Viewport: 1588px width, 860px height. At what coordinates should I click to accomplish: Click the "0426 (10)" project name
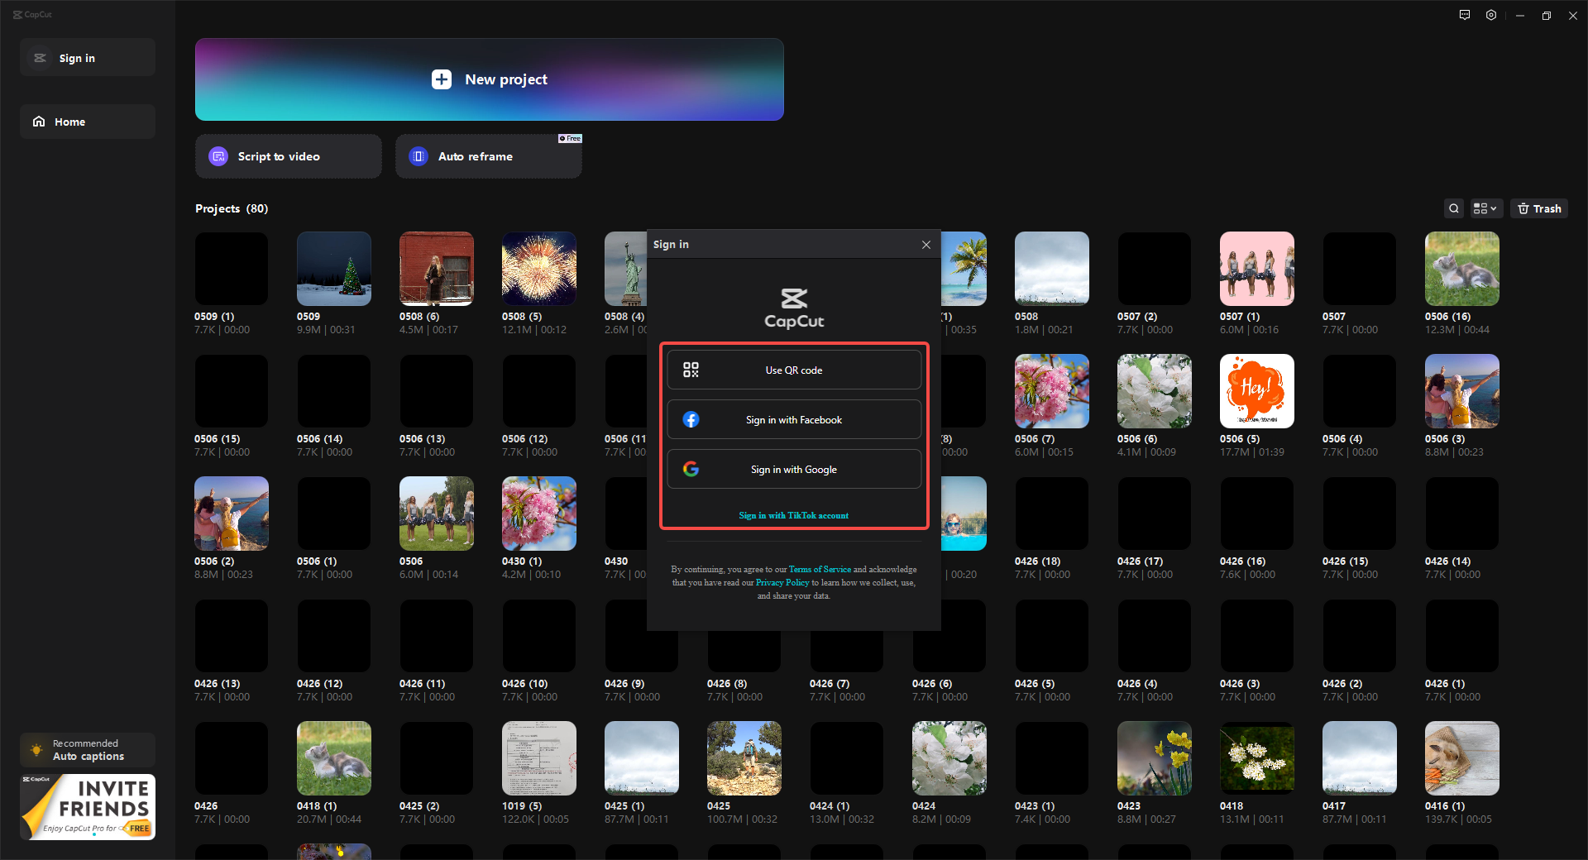tap(524, 684)
